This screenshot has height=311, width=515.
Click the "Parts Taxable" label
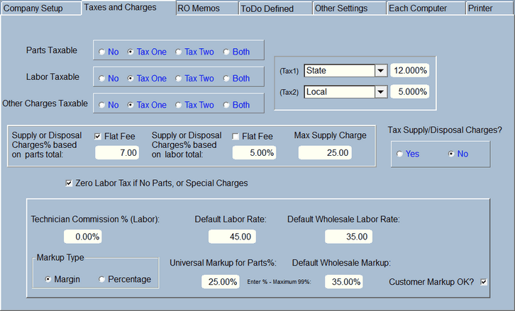(x=52, y=50)
